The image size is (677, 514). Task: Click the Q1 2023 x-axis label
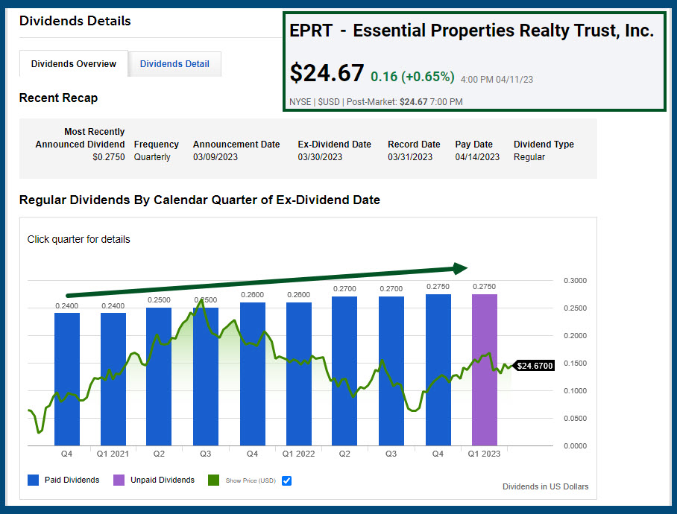pyautogui.click(x=484, y=453)
